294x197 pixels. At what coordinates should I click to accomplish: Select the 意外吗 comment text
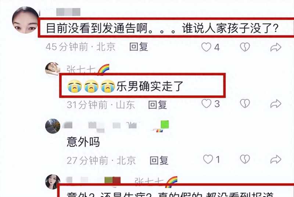click(x=83, y=142)
